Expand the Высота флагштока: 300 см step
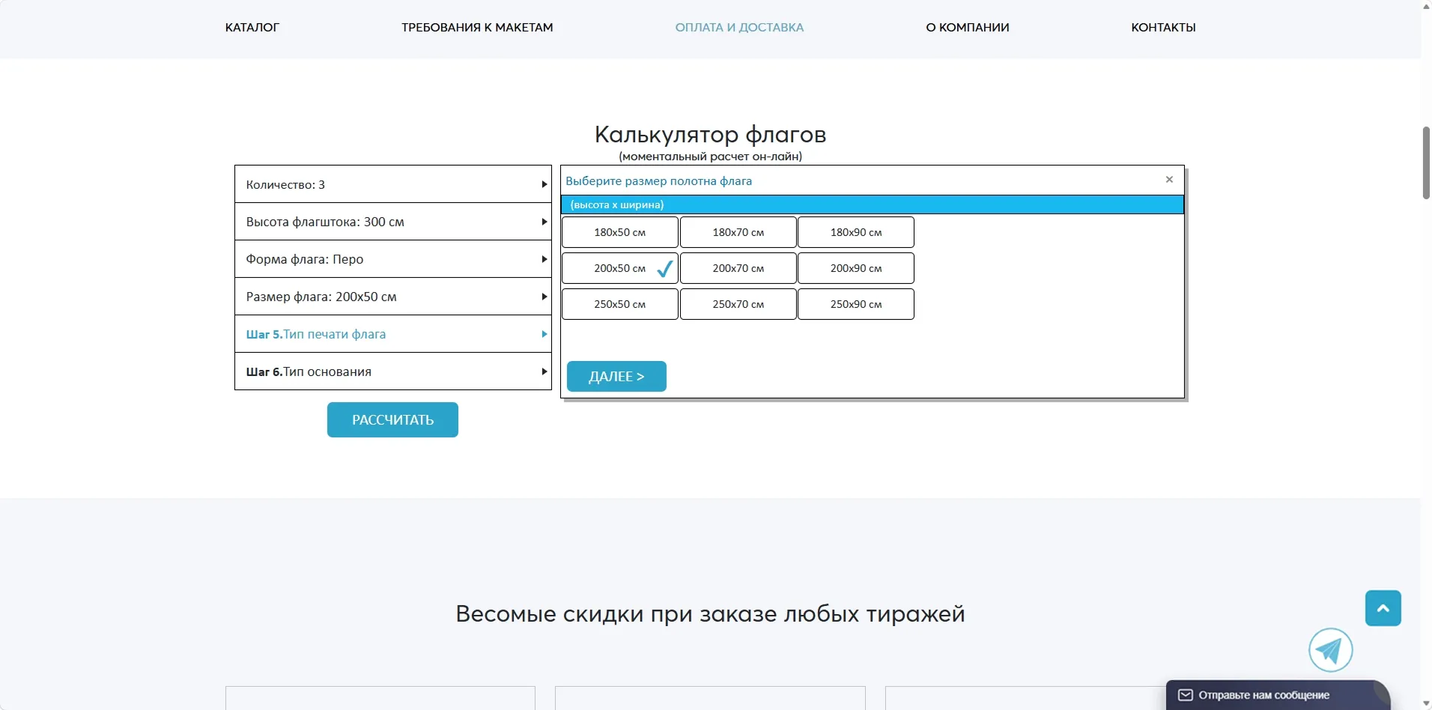 click(393, 222)
